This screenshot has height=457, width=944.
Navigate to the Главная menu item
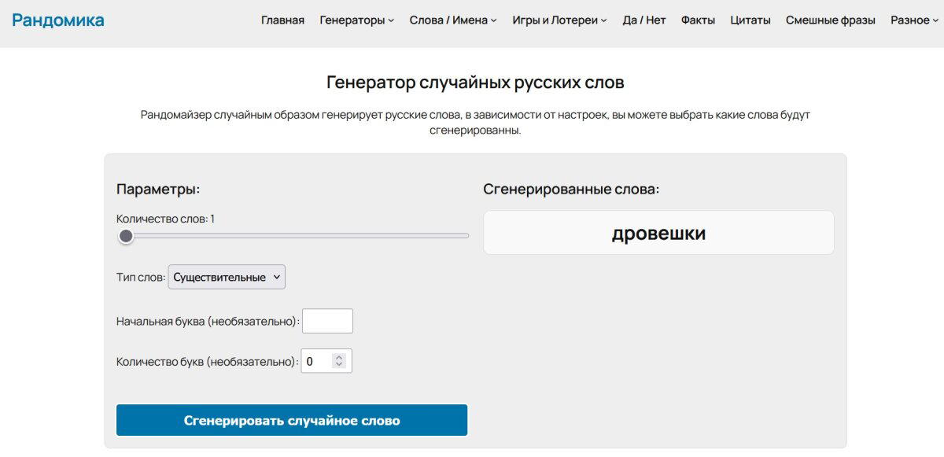[283, 20]
